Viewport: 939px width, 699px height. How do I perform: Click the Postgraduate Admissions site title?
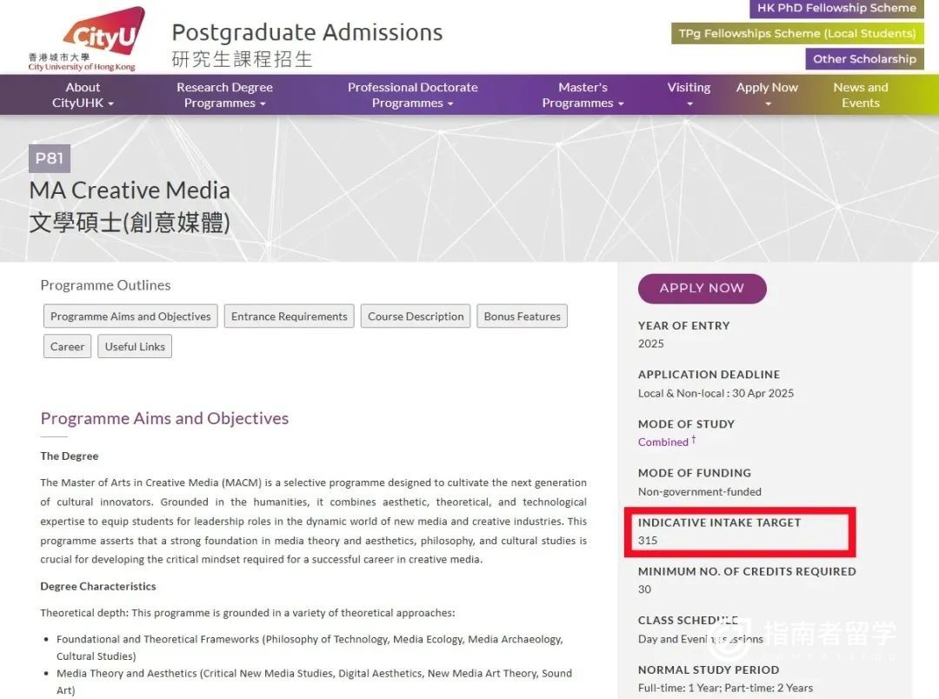(x=307, y=32)
